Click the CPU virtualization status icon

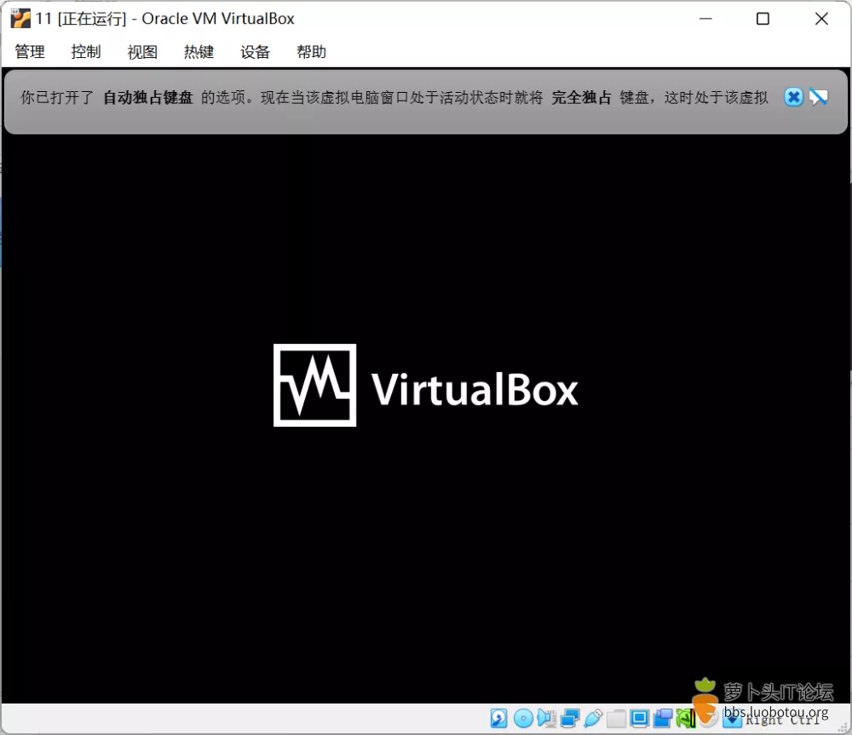[686, 718]
